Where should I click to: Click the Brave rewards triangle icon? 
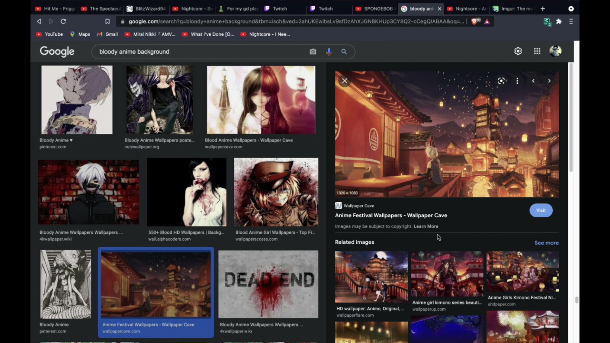(x=487, y=21)
